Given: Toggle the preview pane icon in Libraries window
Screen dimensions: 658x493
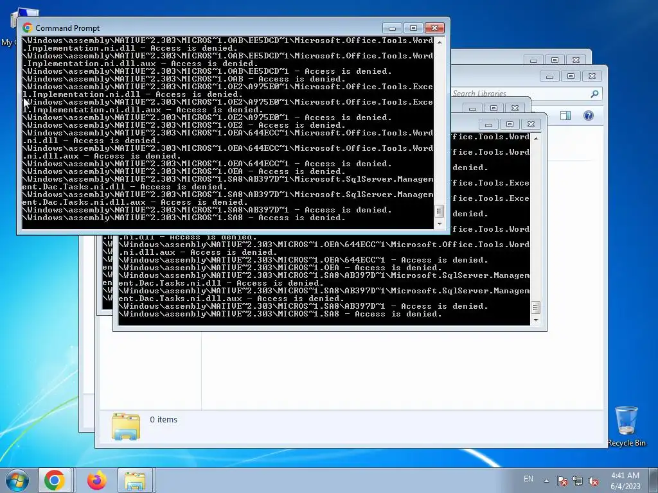Looking at the screenshot, I should [565, 116].
